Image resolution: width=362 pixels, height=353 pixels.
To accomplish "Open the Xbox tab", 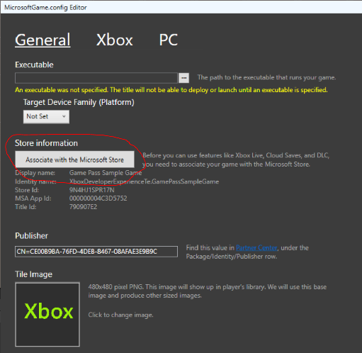I will 115,40.
